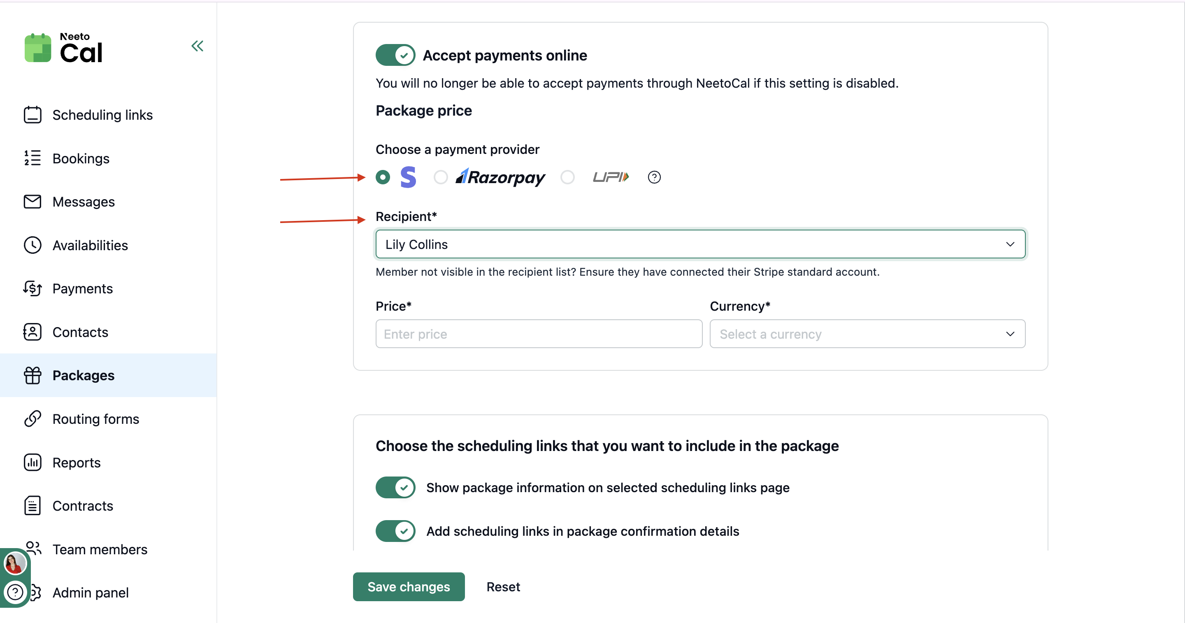Select Razorpay as payment provider

point(440,177)
